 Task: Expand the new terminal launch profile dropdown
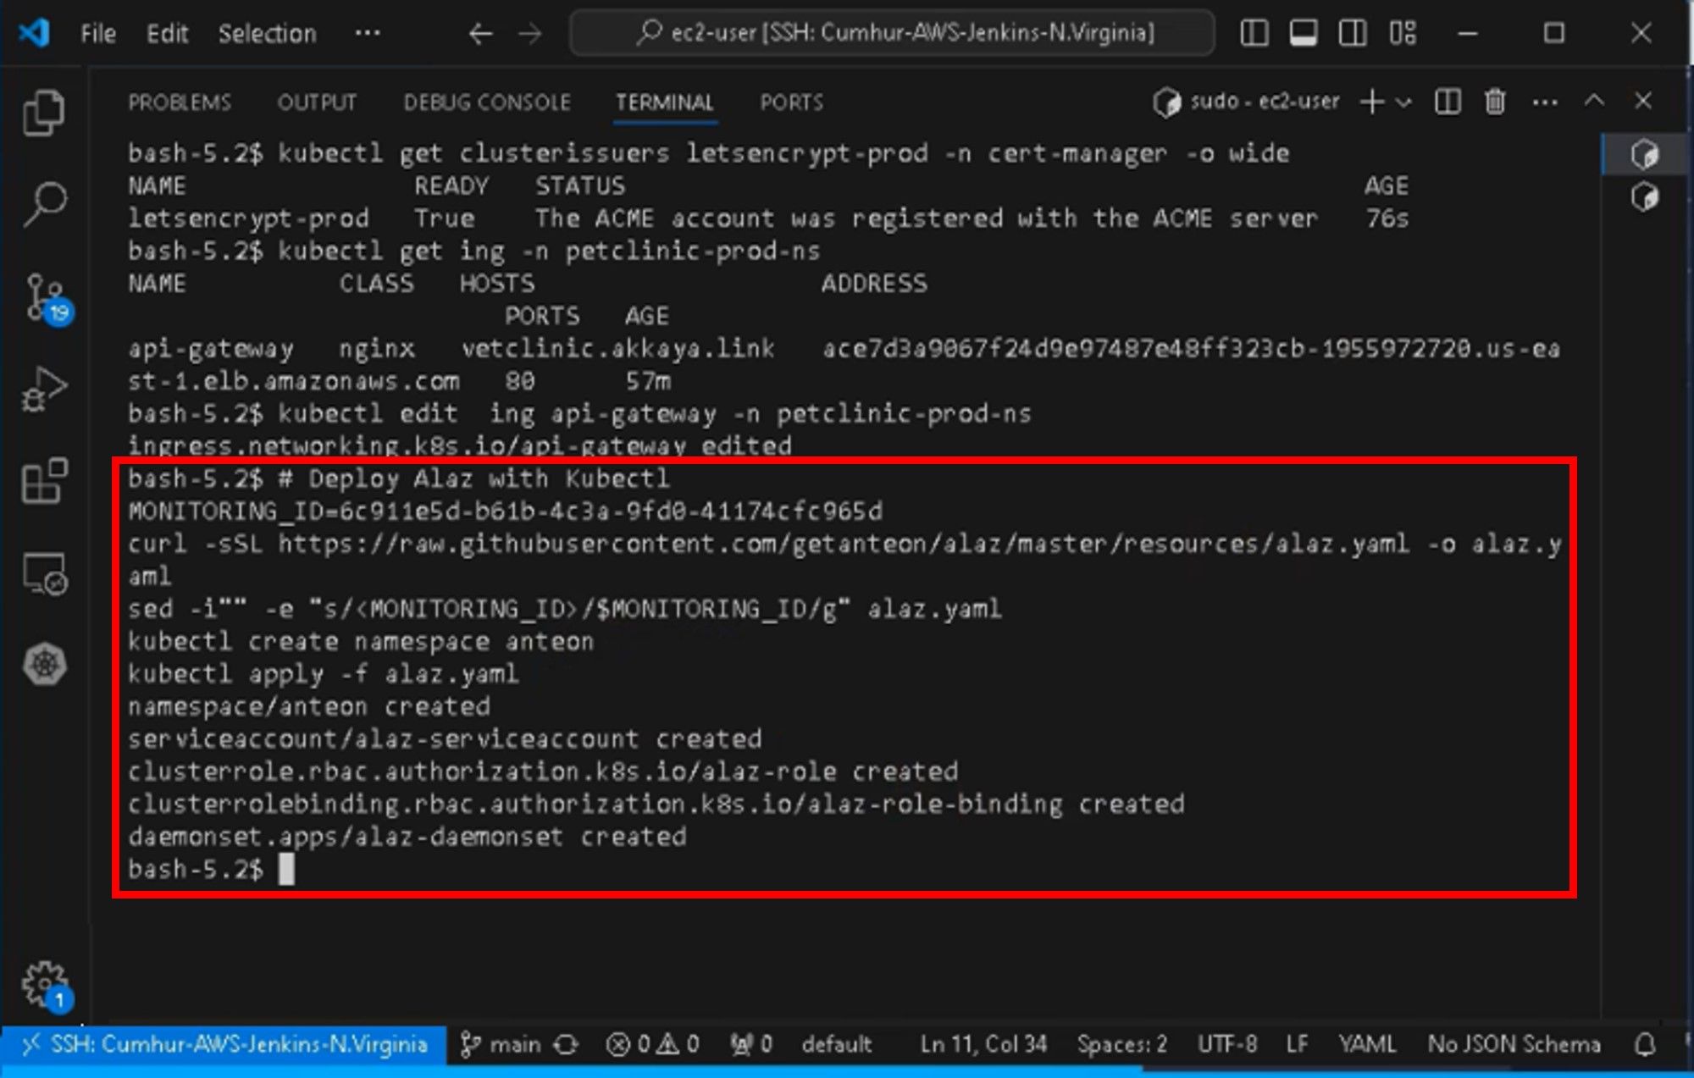pos(1403,102)
